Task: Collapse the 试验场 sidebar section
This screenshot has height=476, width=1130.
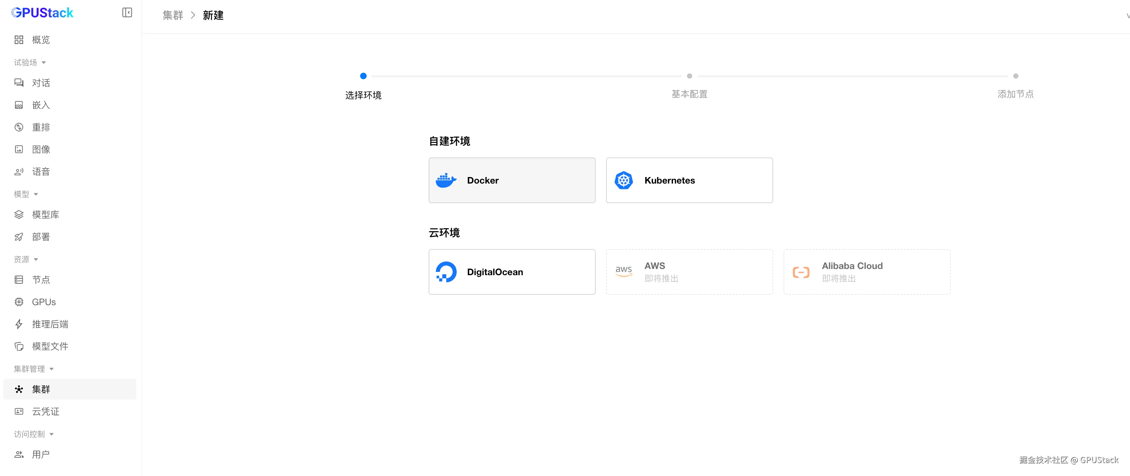Action: [x=43, y=63]
